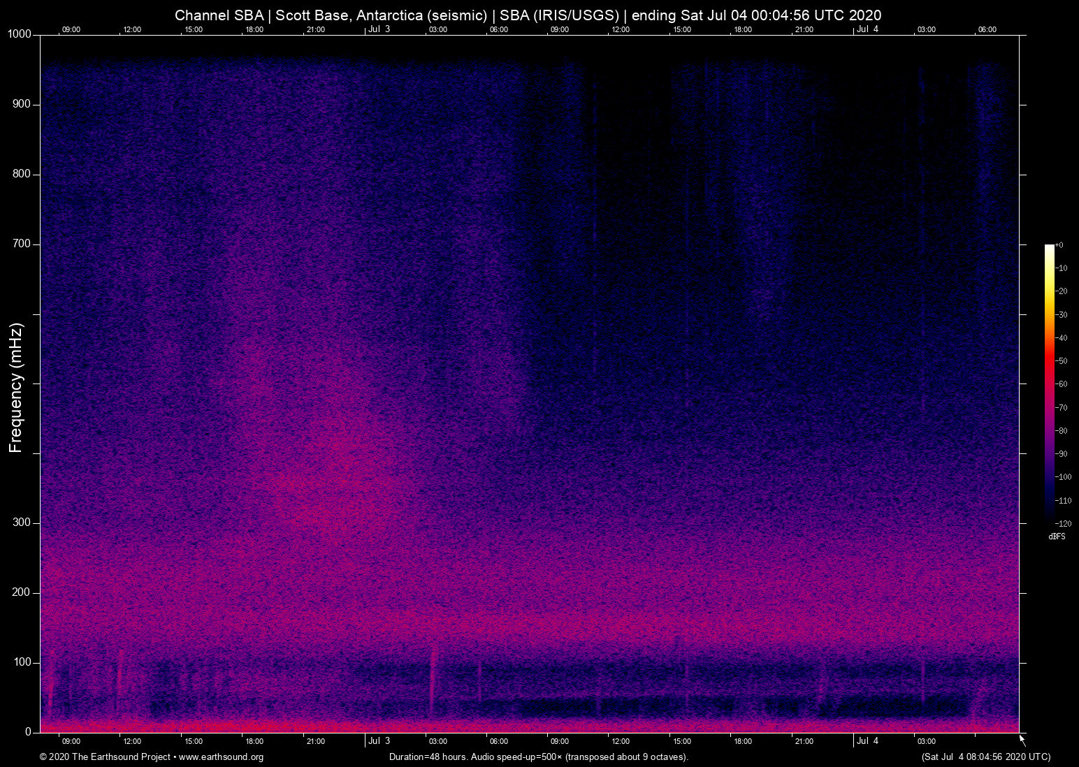The image size is (1079, 767).
Task: Select the Jul 3 marker on top axis
Action: click(x=379, y=29)
